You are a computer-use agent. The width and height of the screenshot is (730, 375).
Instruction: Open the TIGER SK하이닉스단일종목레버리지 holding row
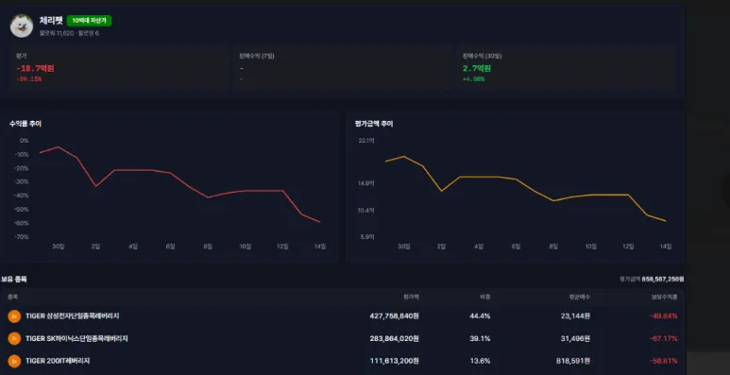tap(342, 339)
